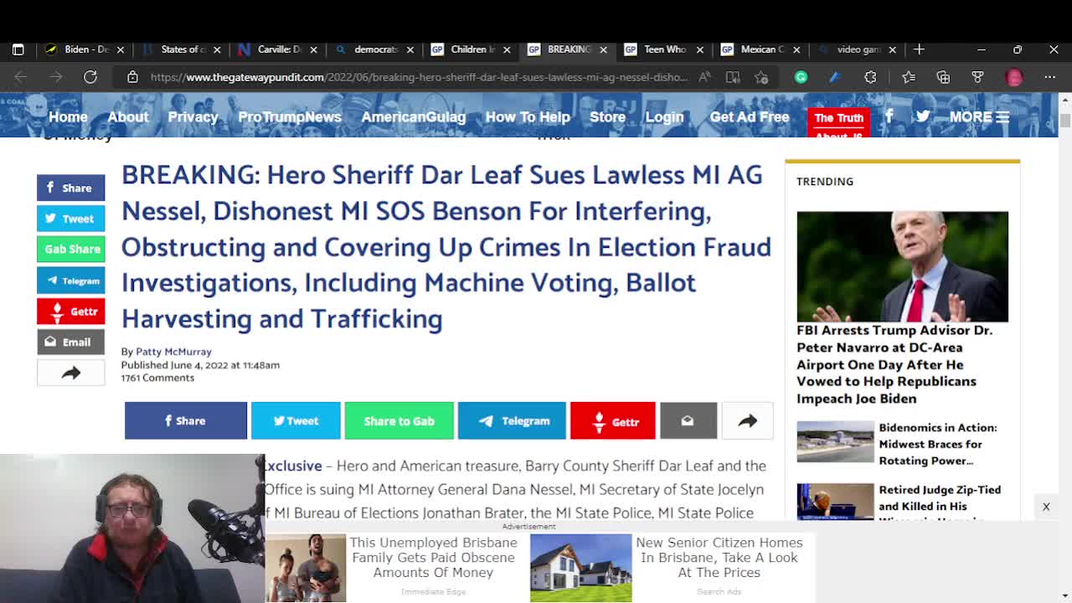Switch to the 'States of' tab

click(x=183, y=49)
